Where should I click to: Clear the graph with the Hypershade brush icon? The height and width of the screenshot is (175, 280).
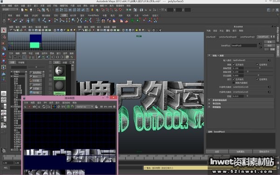coord(38,57)
